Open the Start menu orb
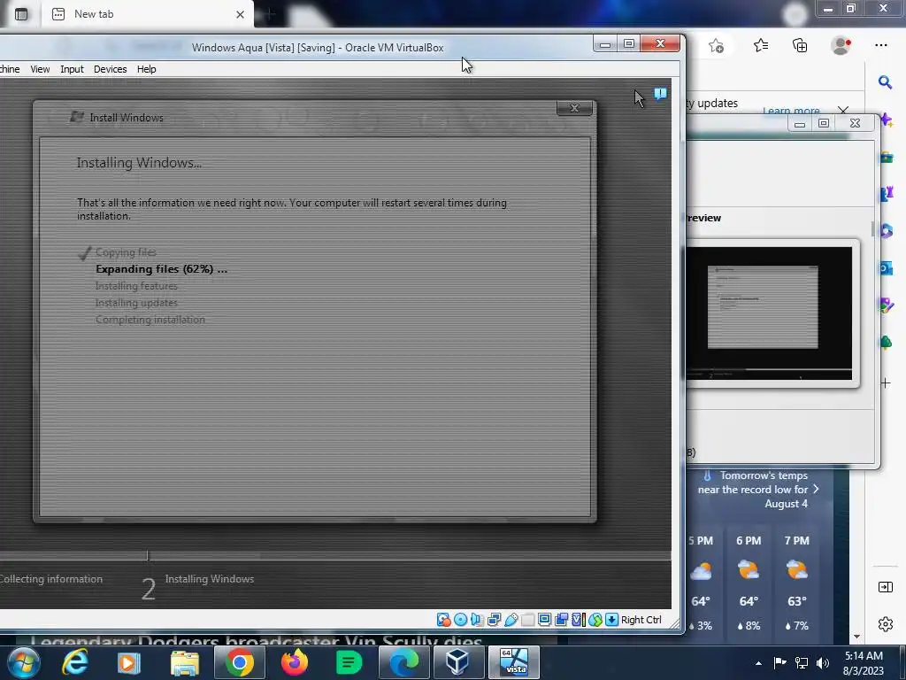Image resolution: width=906 pixels, height=680 pixels. pyautogui.click(x=24, y=662)
